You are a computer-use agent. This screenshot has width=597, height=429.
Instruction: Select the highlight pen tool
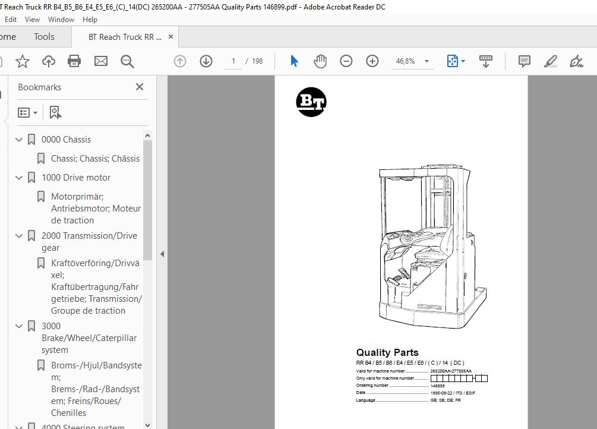[x=551, y=61]
